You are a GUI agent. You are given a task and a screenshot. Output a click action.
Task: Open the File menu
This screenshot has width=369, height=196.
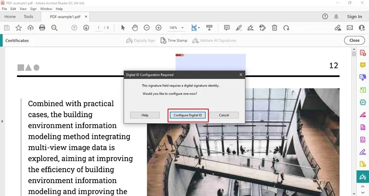click(x=4, y=9)
